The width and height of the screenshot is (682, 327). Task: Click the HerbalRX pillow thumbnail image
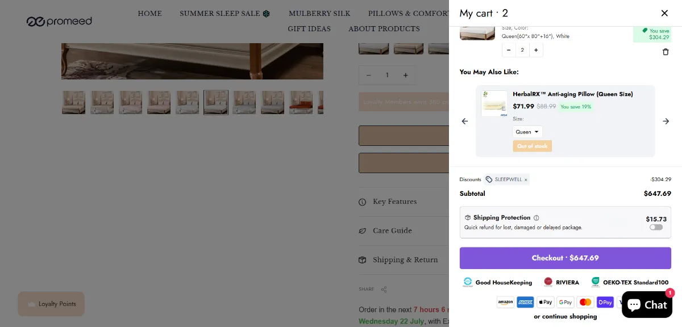[494, 104]
